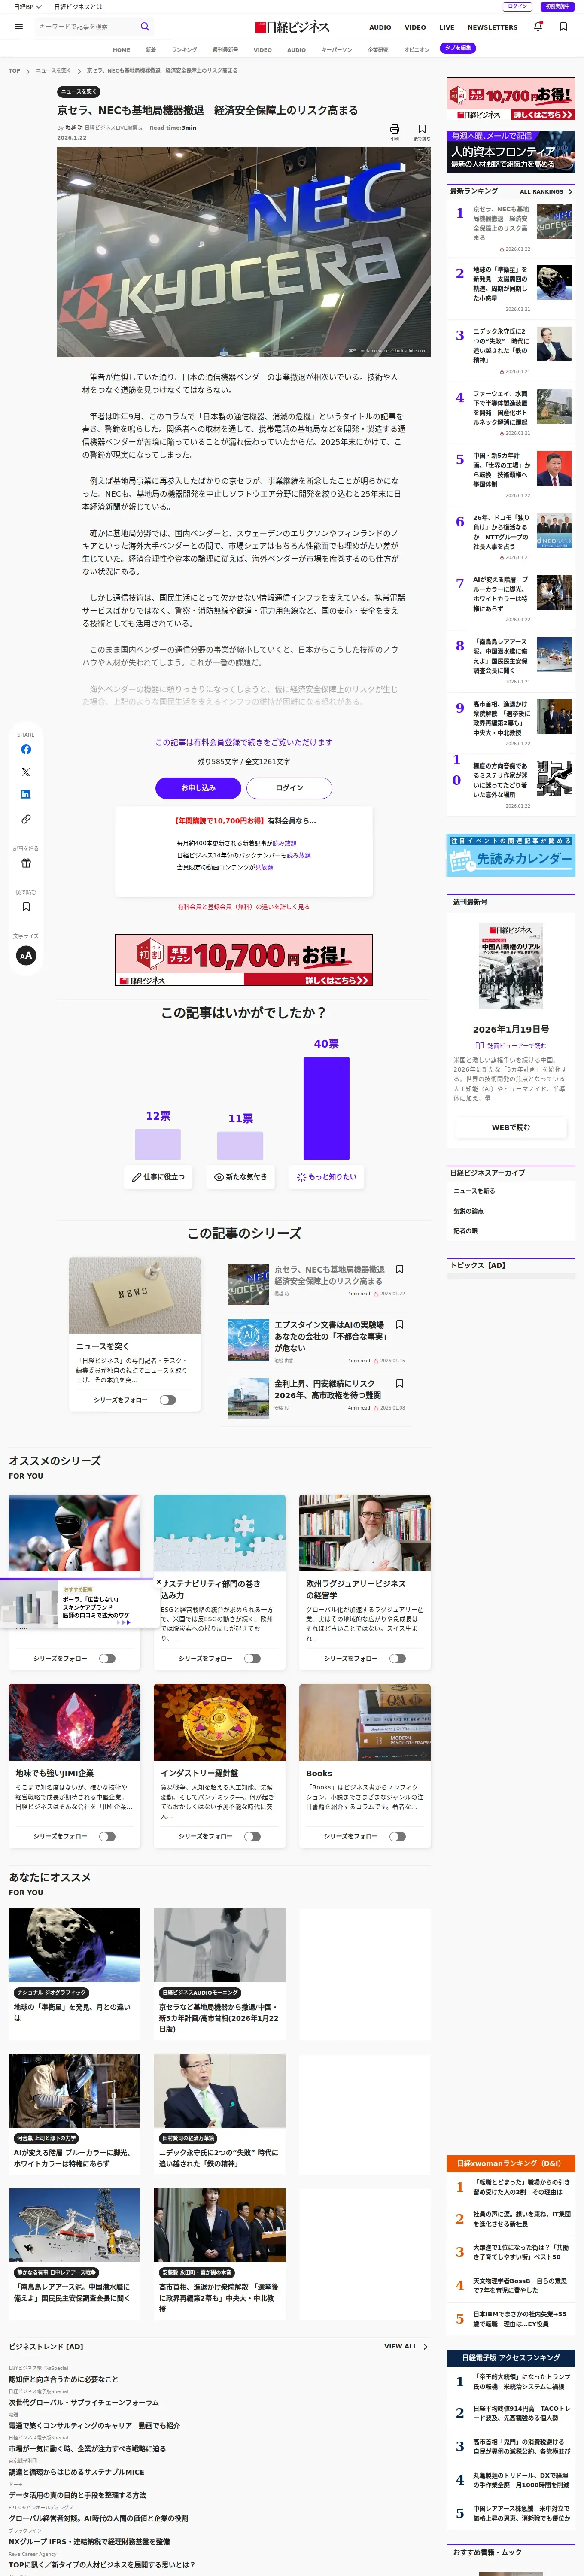Open 人的資本フロンティア banner
This screenshot has width=584, height=2576.
click(511, 151)
